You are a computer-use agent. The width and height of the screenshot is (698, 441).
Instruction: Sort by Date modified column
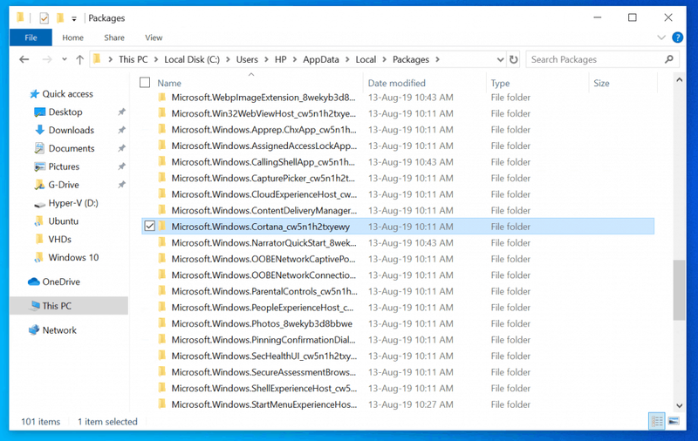[397, 83]
